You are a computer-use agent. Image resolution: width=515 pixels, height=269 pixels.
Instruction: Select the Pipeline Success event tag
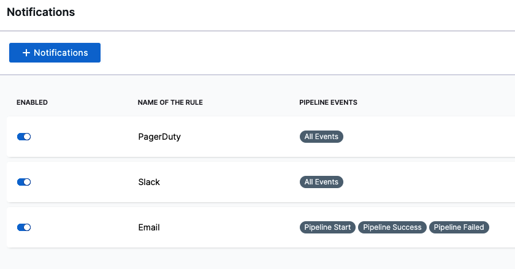(392, 227)
